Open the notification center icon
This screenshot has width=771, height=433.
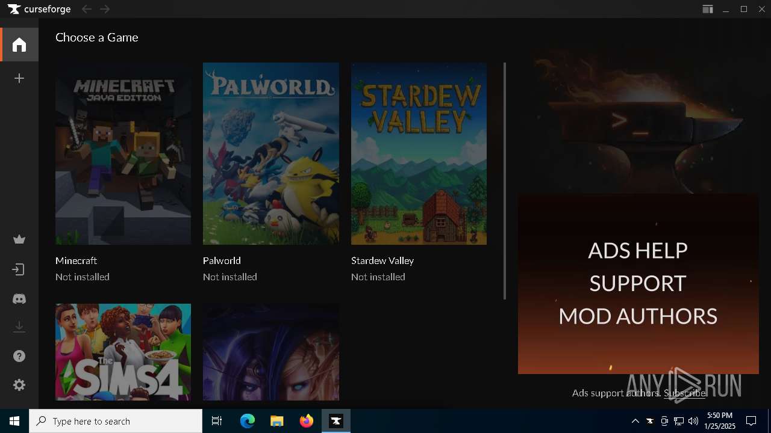pyautogui.click(x=751, y=421)
